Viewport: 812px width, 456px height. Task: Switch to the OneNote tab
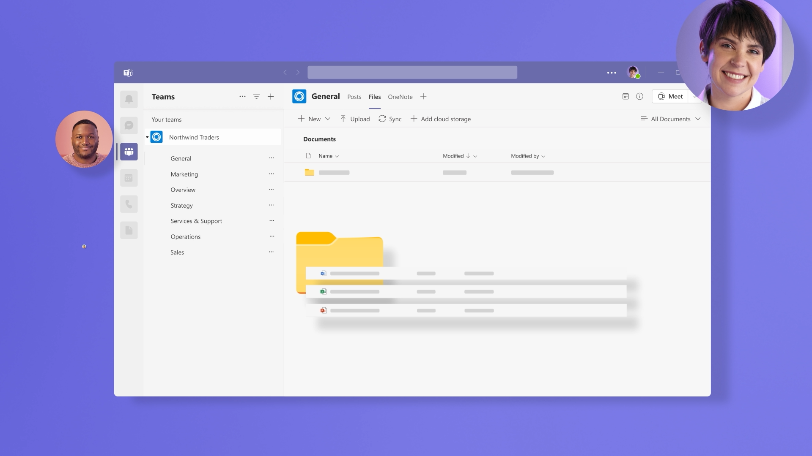[x=400, y=97]
